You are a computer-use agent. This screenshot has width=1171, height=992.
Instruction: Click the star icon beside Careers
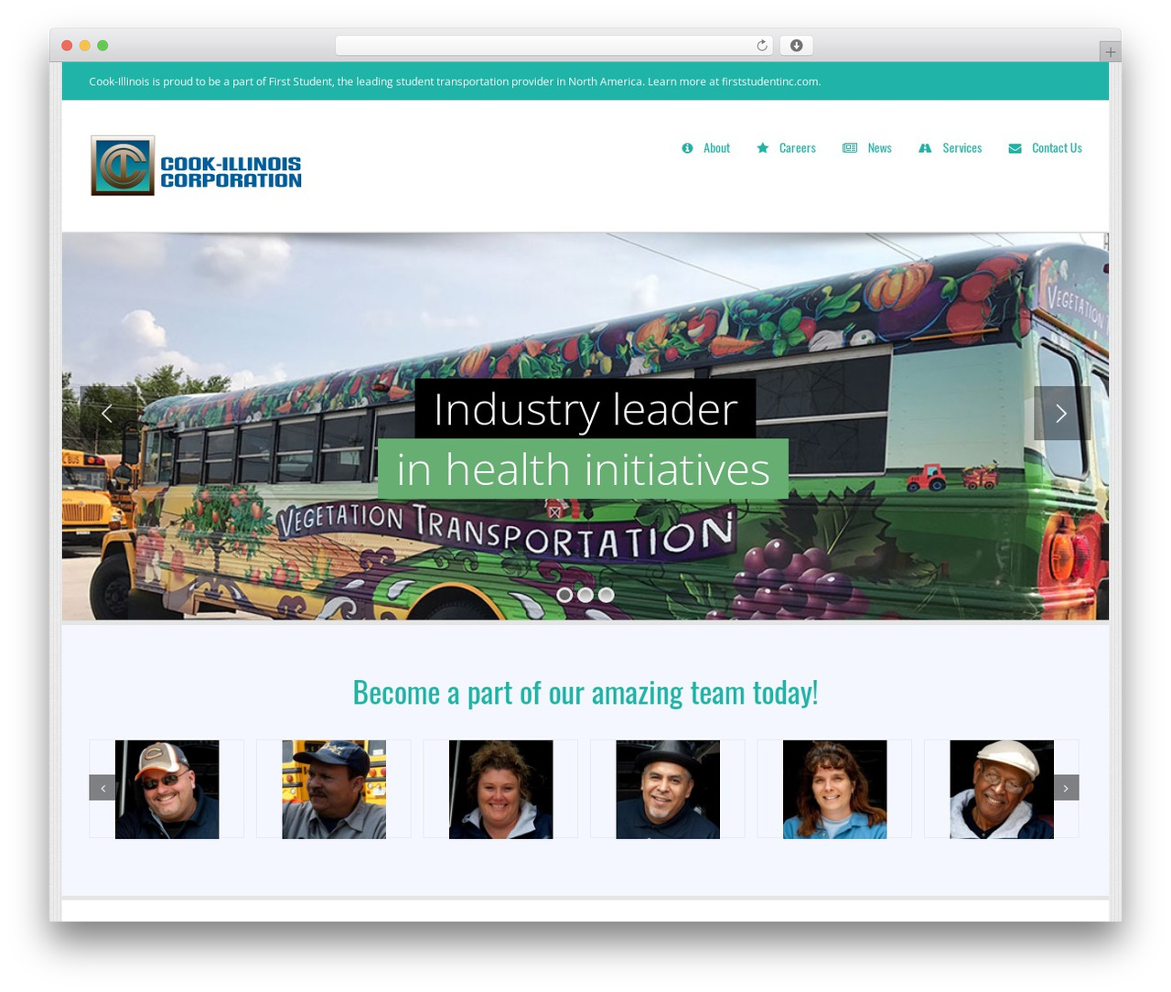[762, 148]
